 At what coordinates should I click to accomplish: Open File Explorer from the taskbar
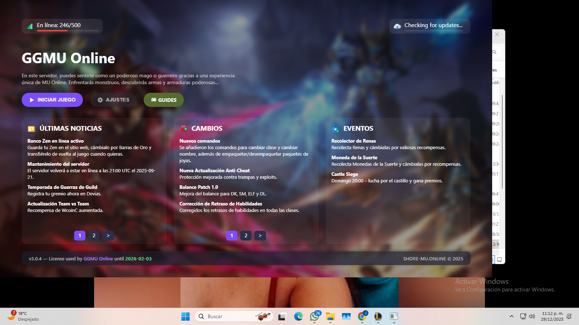point(330,316)
